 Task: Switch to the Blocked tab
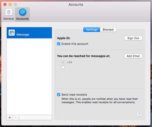(x=108, y=30)
